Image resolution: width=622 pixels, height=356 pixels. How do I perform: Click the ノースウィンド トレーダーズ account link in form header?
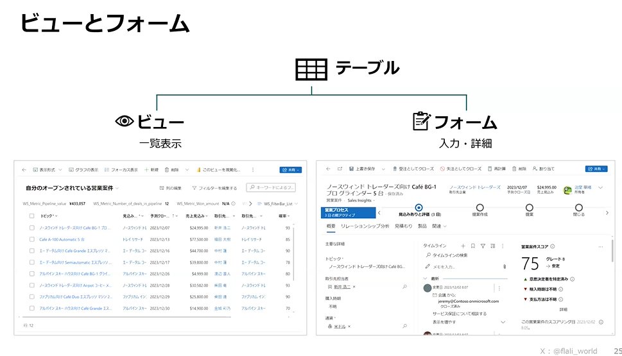click(475, 187)
